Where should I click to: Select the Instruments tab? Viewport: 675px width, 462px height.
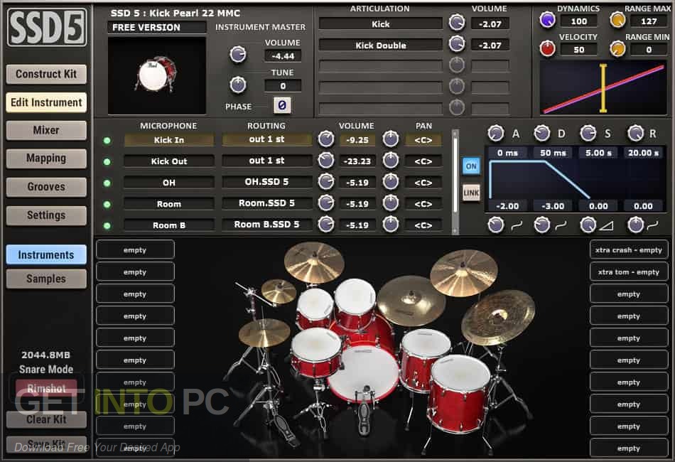tap(45, 254)
